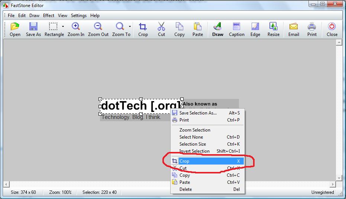
Task: Expand the Zoom To dropdown arrow
Action: point(130,27)
